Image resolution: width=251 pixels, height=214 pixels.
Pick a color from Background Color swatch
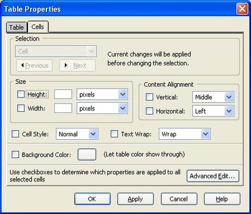click(87, 155)
